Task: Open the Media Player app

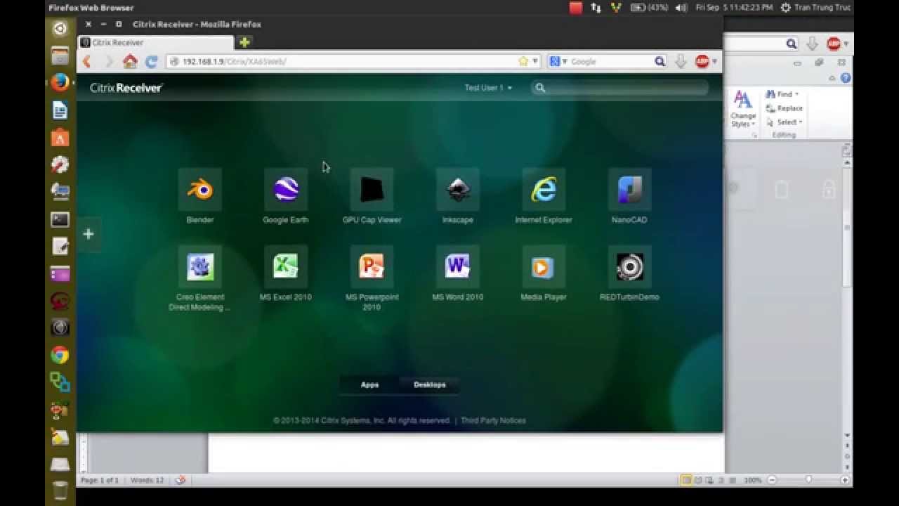Action: 544,267
